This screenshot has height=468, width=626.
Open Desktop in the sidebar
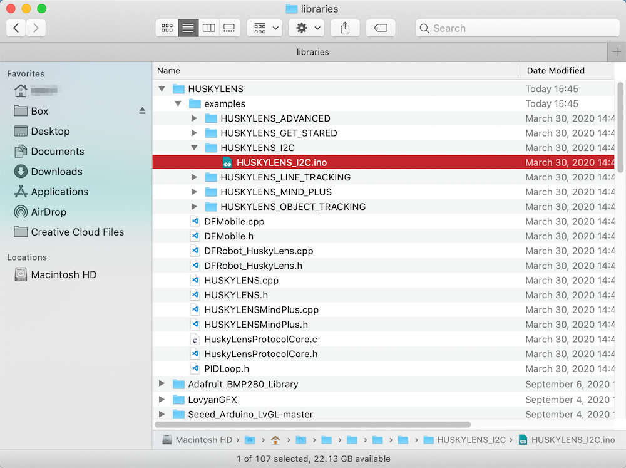click(42, 131)
